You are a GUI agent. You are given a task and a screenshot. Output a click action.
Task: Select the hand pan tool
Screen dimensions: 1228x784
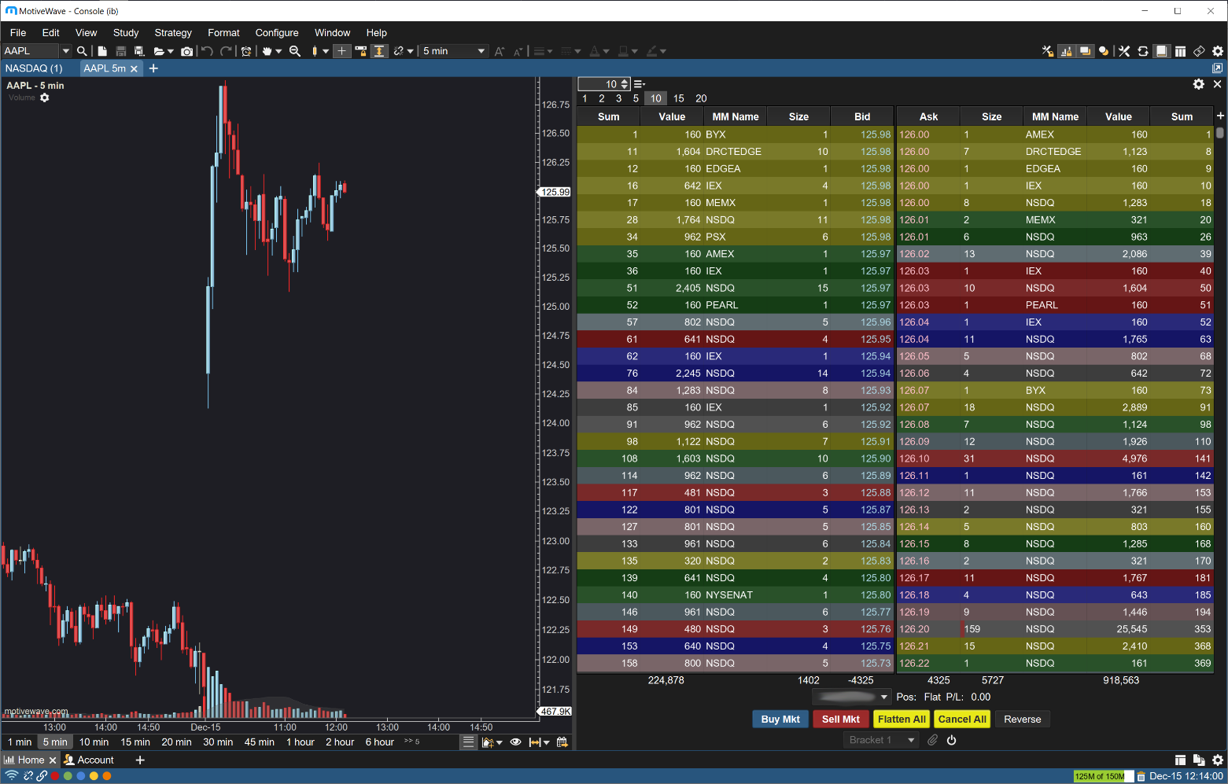(x=267, y=51)
